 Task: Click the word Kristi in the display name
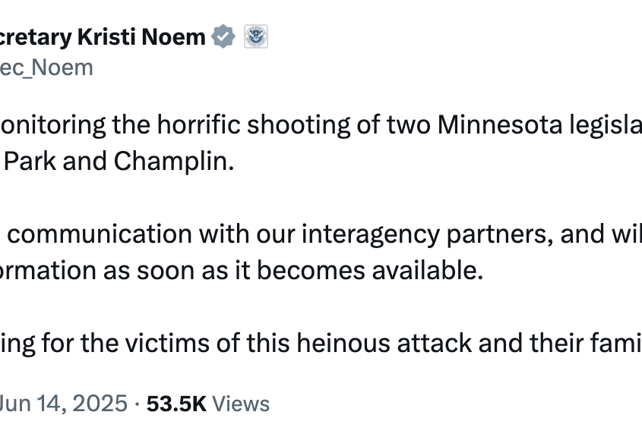pyautogui.click(x=106, y=37)
